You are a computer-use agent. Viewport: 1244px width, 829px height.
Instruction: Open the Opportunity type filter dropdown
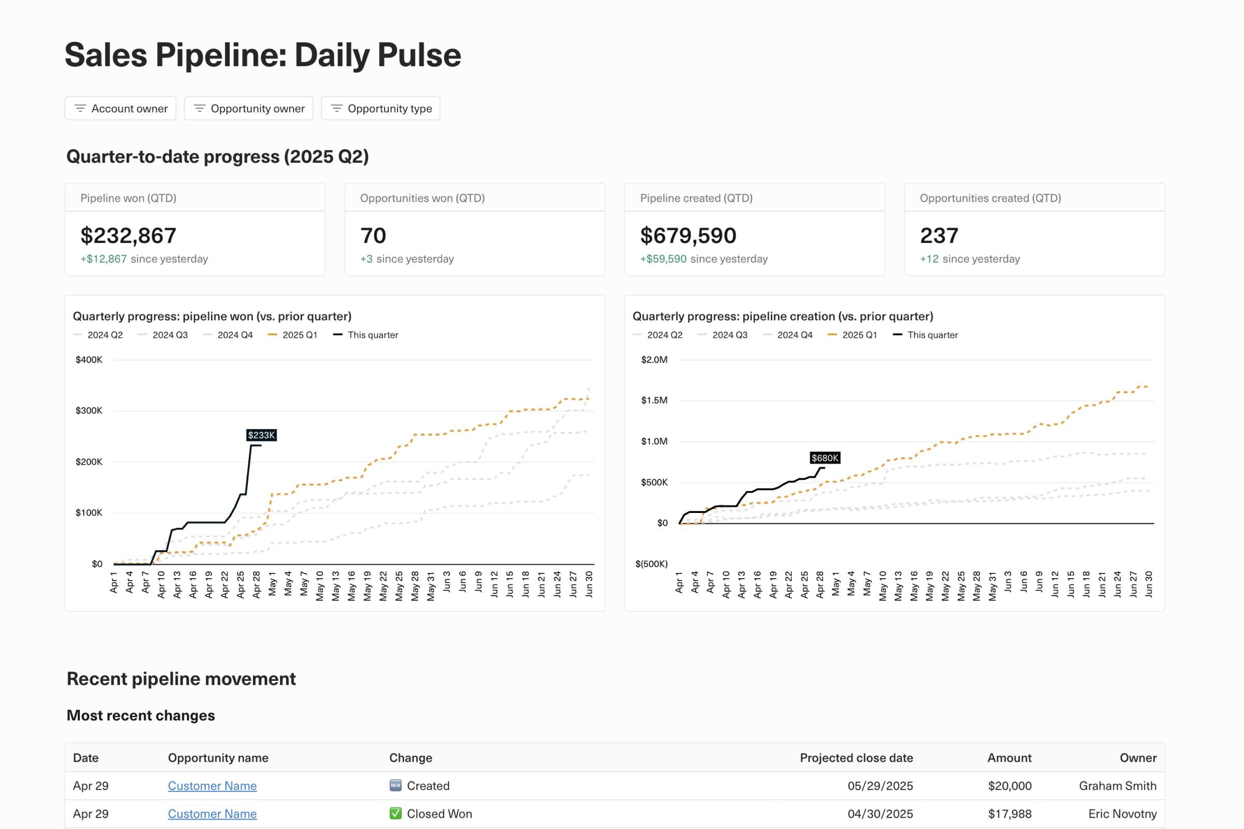point(389,108)
